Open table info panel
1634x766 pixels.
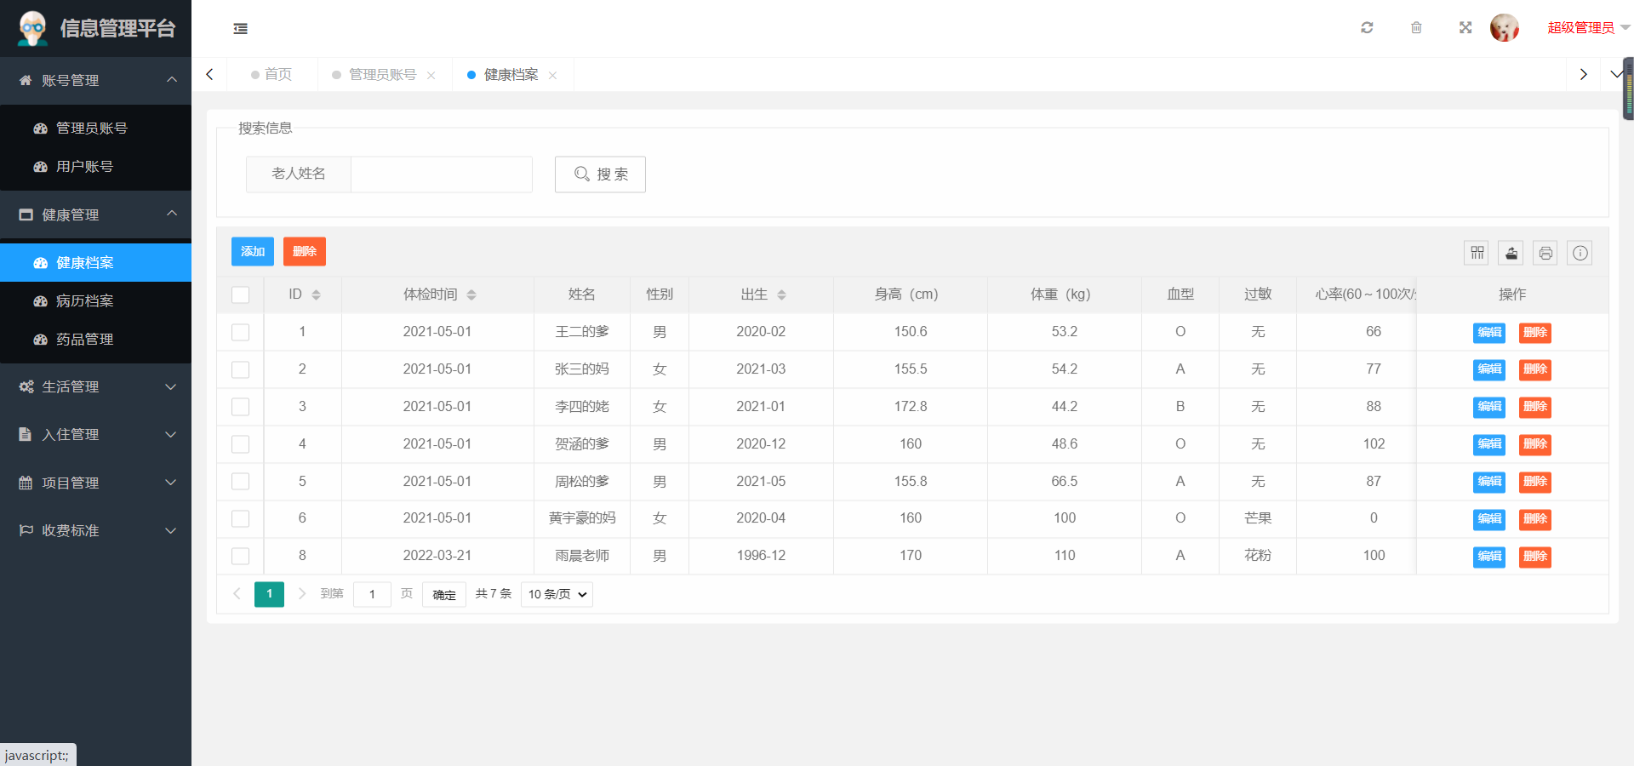[x=1580, y=253]
